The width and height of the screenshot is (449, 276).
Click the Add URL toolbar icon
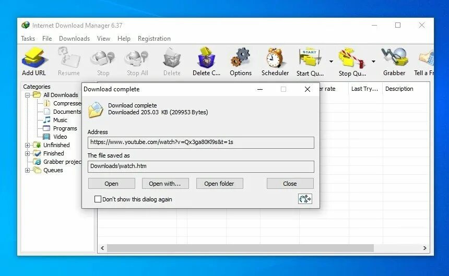(x=34, y=57)
